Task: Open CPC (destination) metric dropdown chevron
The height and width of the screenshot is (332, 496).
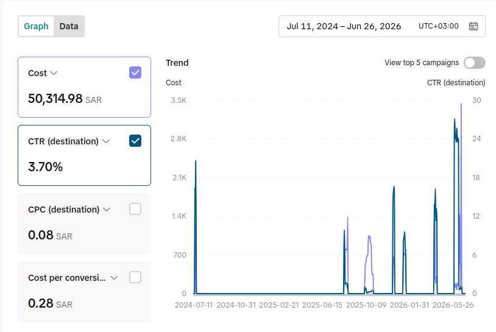Action: point(107,210)
